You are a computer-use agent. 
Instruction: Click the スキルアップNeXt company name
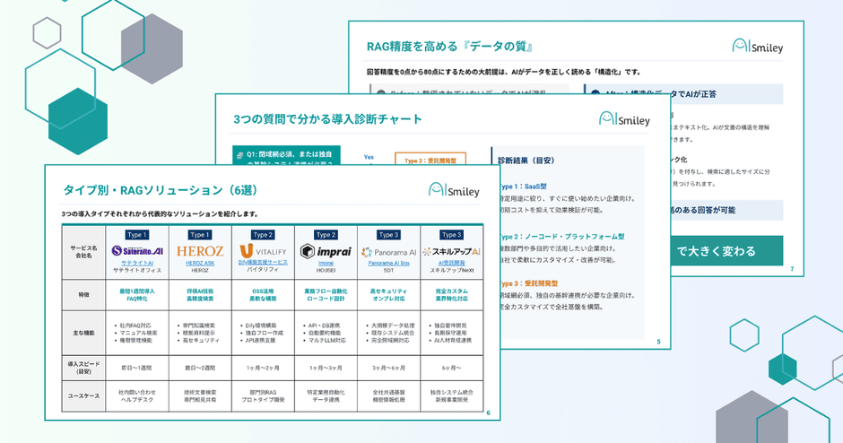point(452,271)
